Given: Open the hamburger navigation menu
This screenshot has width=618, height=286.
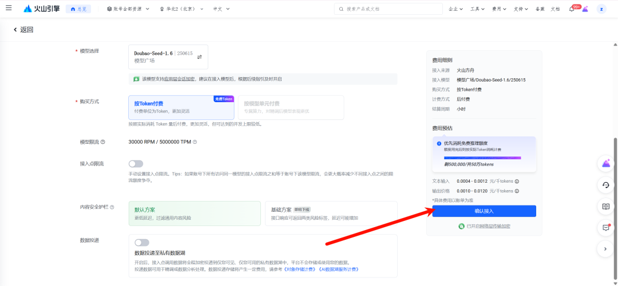Looking at the screenshot, I should coord(9,8).
